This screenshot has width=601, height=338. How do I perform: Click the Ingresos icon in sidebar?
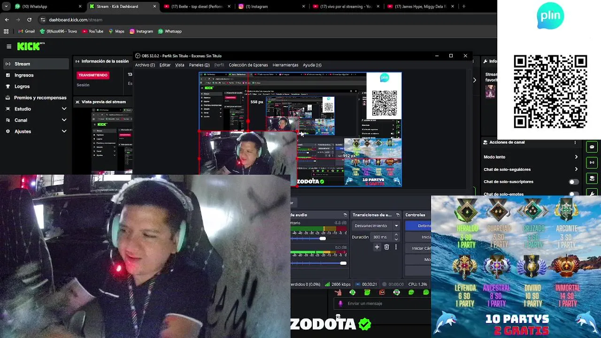[8, 75]
